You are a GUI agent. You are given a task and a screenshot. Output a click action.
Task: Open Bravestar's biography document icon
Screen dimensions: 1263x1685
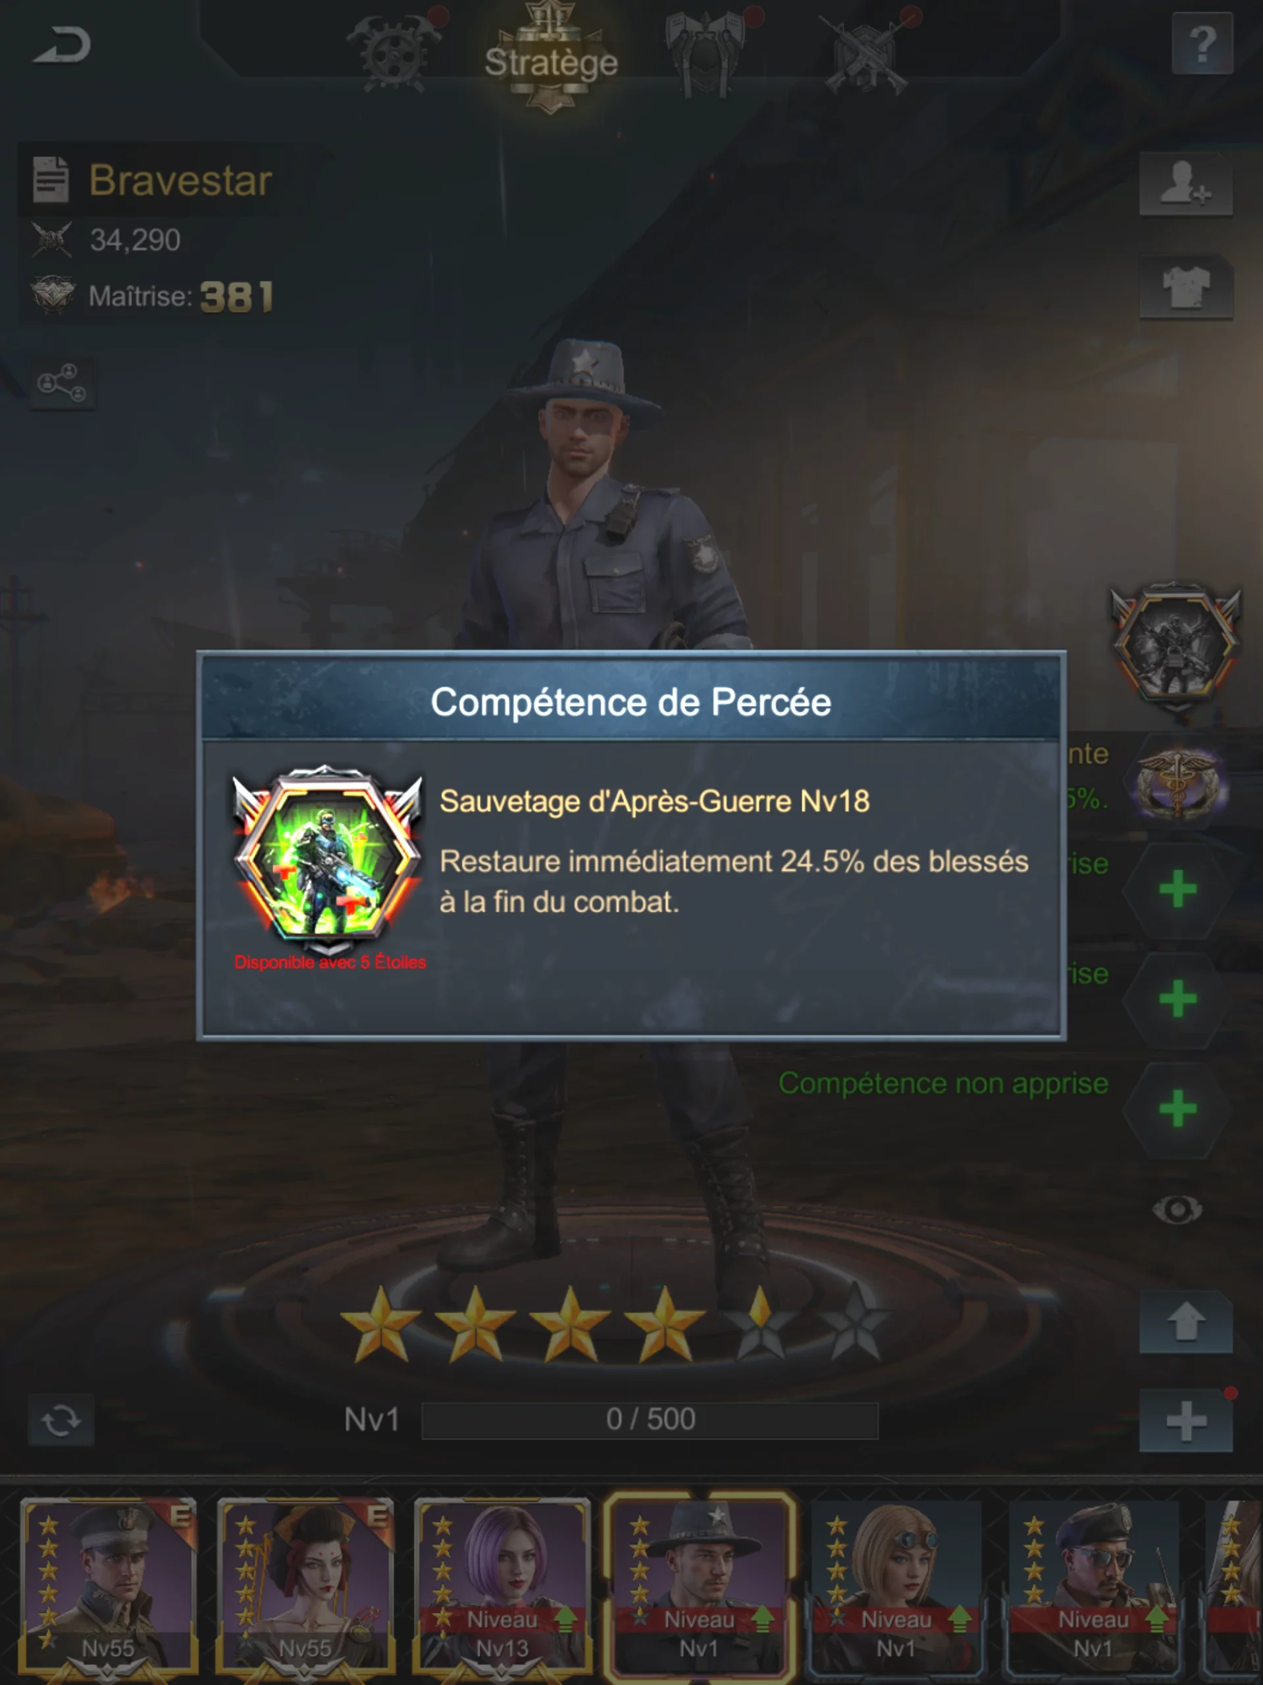[51, 179]
